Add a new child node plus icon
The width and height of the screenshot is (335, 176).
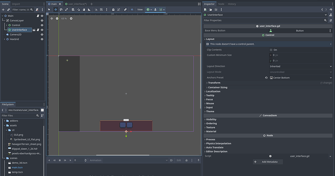point(3,10)
